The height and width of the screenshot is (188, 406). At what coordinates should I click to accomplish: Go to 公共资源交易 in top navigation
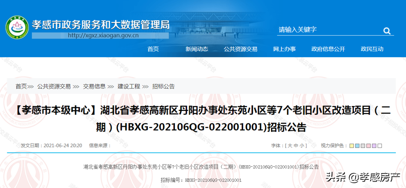[x=241, y=49]
